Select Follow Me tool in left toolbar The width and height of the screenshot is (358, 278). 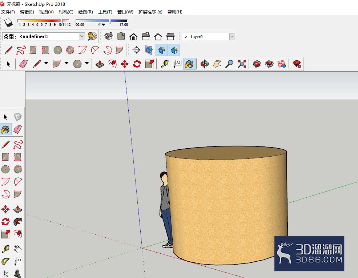tap(18, 221)
